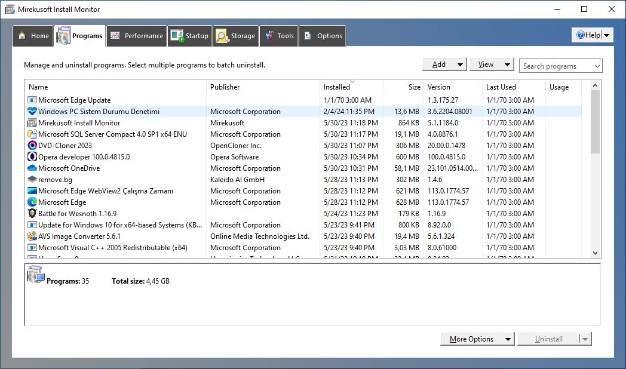Sort the list by the Name column header
Screen dimensions: 626x369
coord(115,87)
